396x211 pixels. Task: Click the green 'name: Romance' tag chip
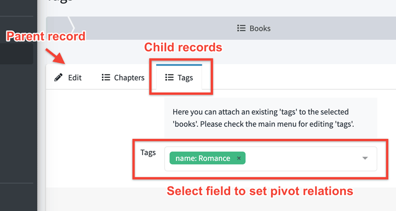[x=203, y=158]
